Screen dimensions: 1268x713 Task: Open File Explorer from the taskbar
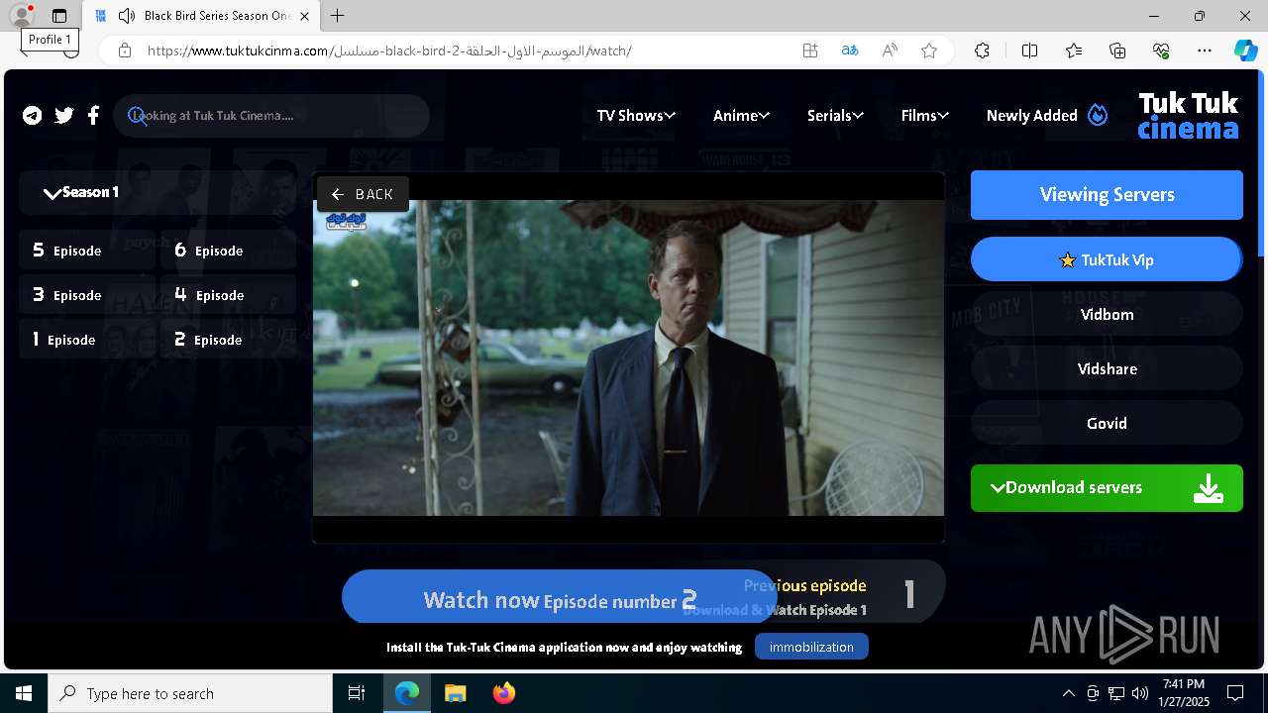456,693
